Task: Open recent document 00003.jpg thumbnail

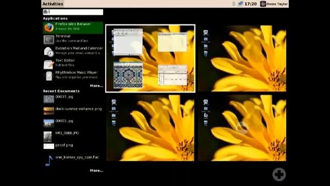Action: (49, 123)
